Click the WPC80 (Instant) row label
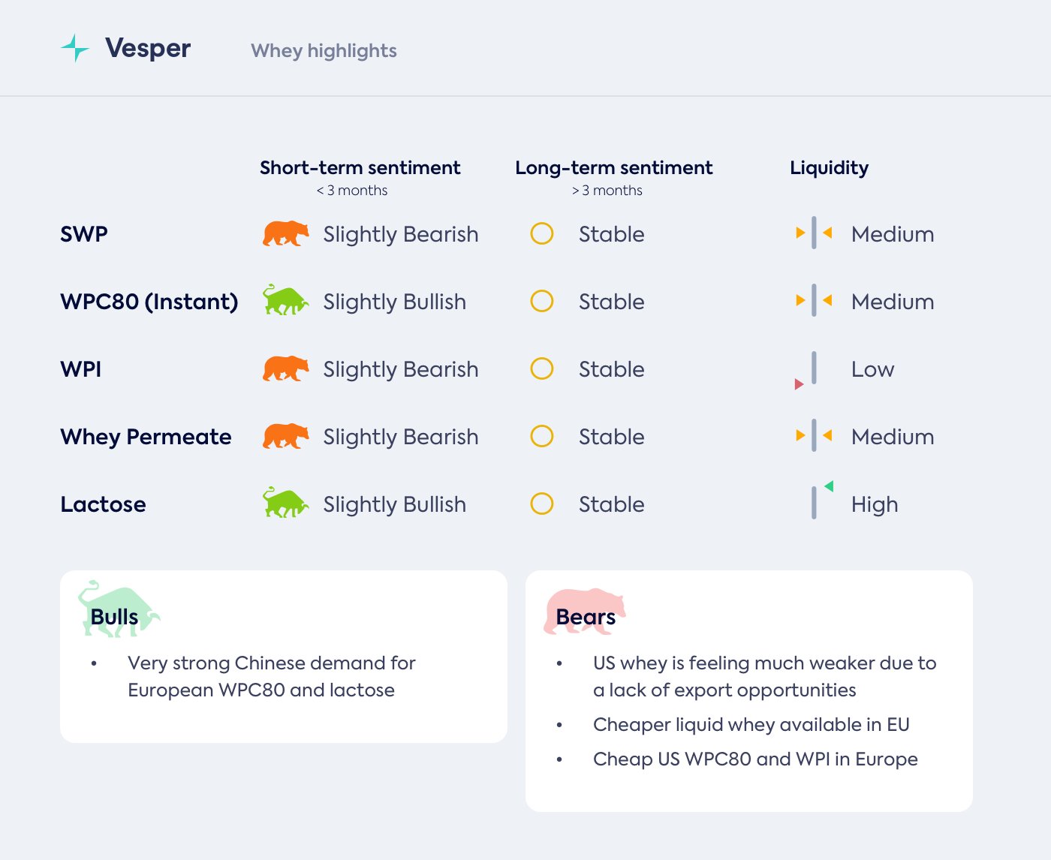The image size is (1051, 860). (x=149, y=302)
